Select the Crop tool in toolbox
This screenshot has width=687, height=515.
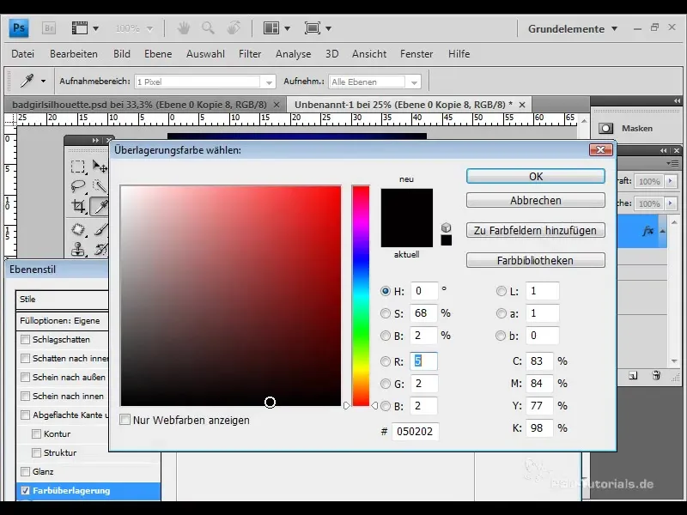[79, 207]
